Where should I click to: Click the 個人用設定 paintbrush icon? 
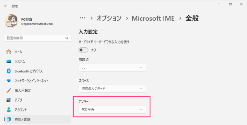point(9,90)
